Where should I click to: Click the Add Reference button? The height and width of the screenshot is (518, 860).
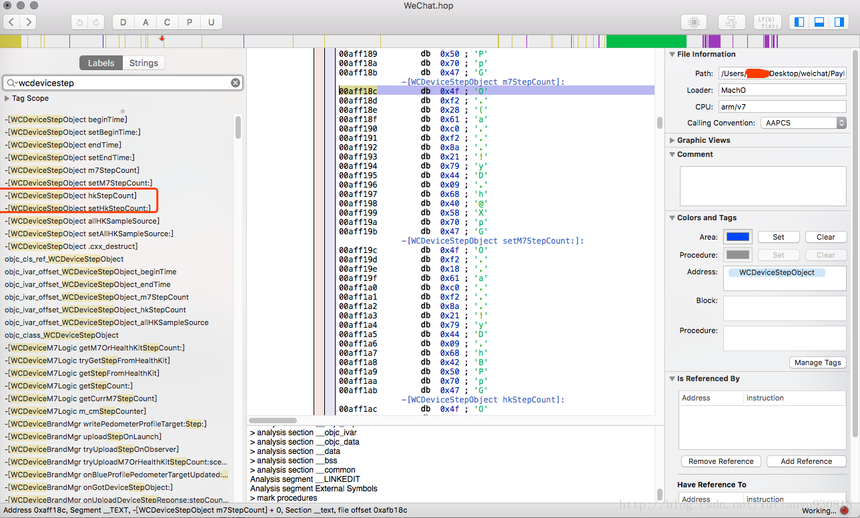[806, 461]
